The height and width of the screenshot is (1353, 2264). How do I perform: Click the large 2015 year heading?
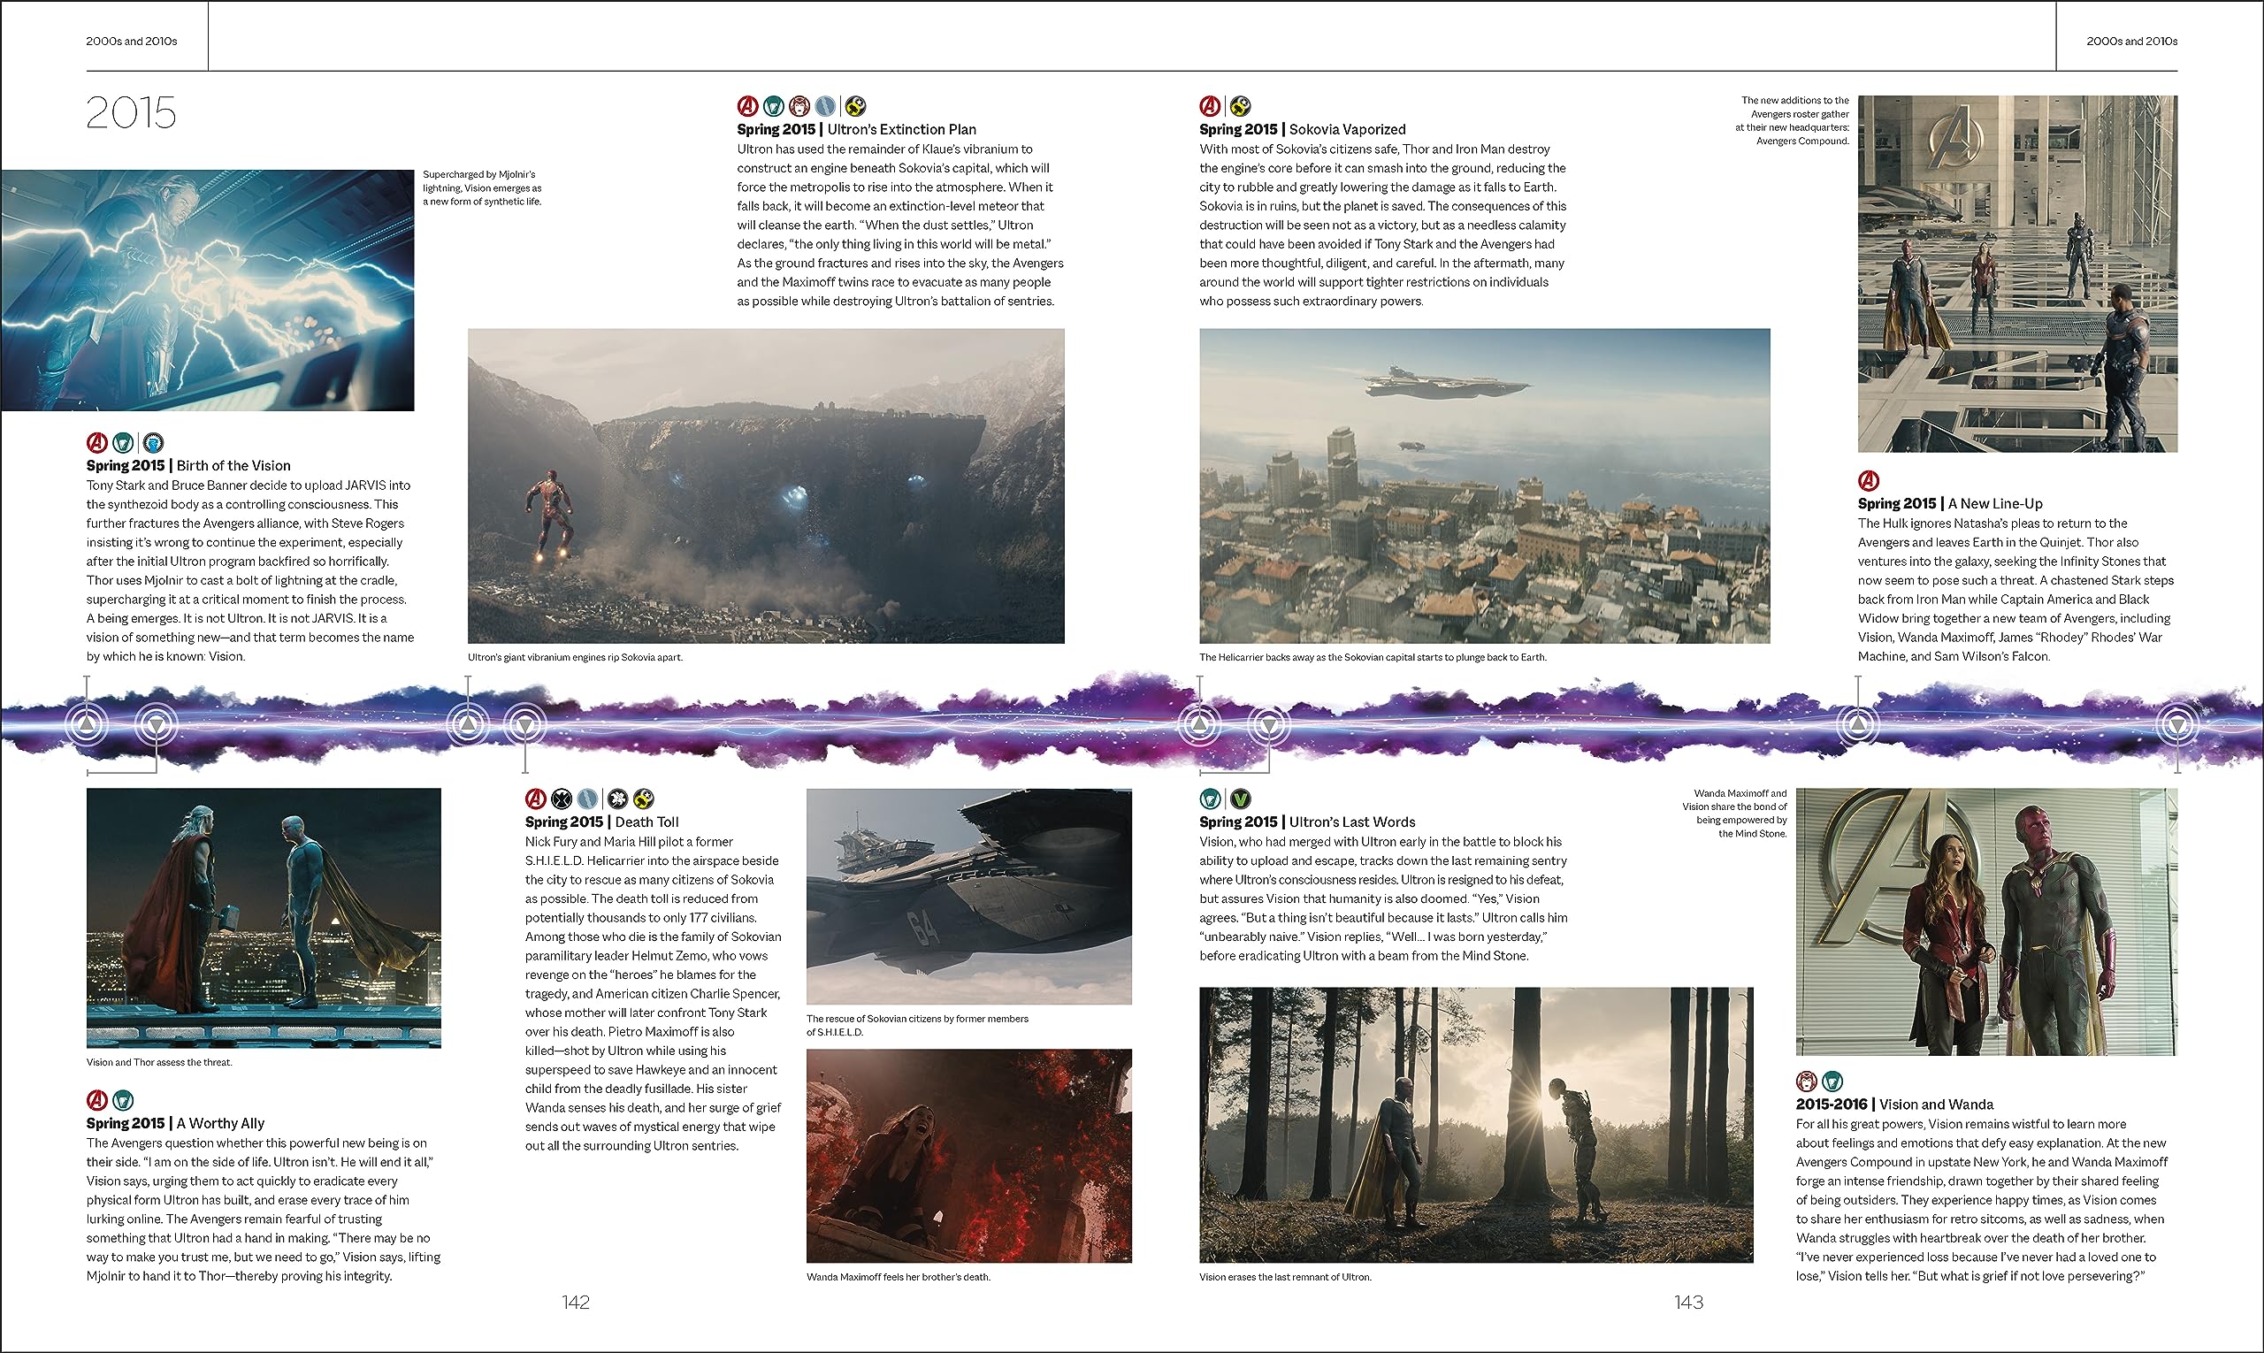pos(131,113)
